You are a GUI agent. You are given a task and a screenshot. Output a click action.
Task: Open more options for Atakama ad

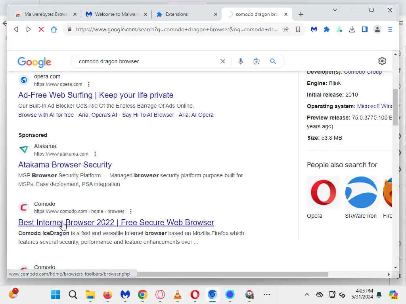tap(95, 154)
